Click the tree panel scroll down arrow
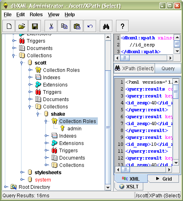183x201 pixels. click(108, 188)
